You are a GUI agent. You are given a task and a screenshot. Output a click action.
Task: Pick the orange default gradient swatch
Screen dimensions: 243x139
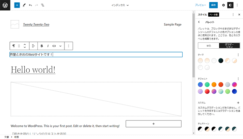(x=214, y=85)
